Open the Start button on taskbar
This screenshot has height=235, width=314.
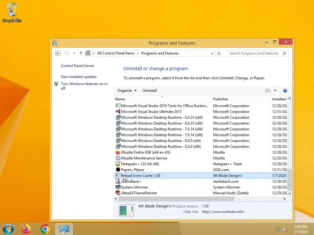click(8, 229)
